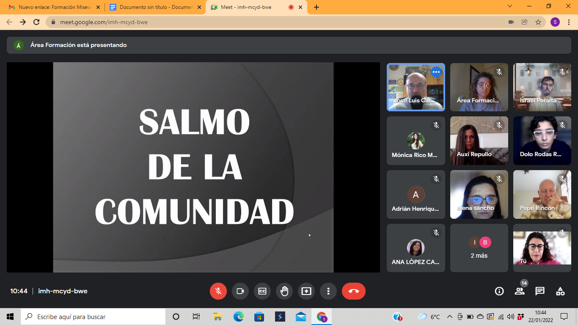Open the clock and calendar at 22/01/2022
Viewport: 578px width, 325px height.
[x=540, y=317]
